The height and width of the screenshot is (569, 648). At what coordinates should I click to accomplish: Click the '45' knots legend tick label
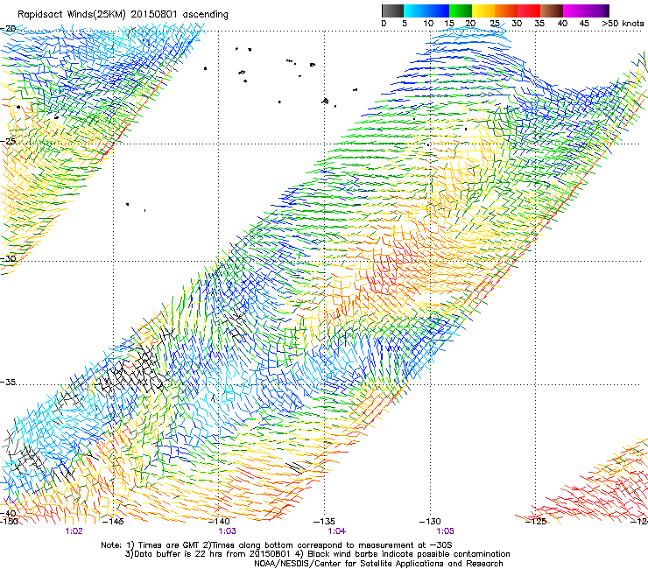[584, 24]
